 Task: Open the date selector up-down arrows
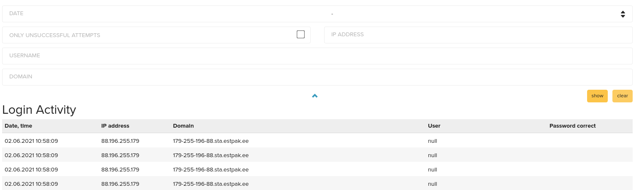[623, 14]
